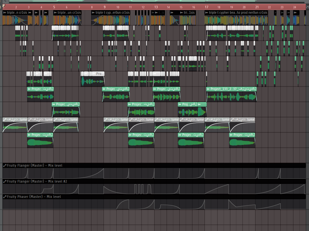Select 'Fruity Flanger (Master) - Mix level' automation title
Image resolution: width=309 pixels, height=231 pixels.
[34, 166]
